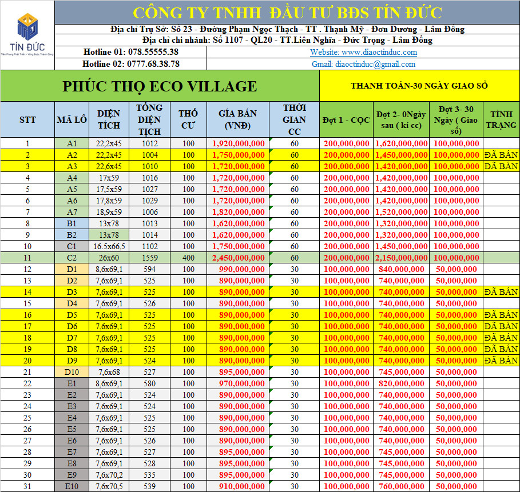Open the www.diaoctinduc.com website link

click(363, 52)
